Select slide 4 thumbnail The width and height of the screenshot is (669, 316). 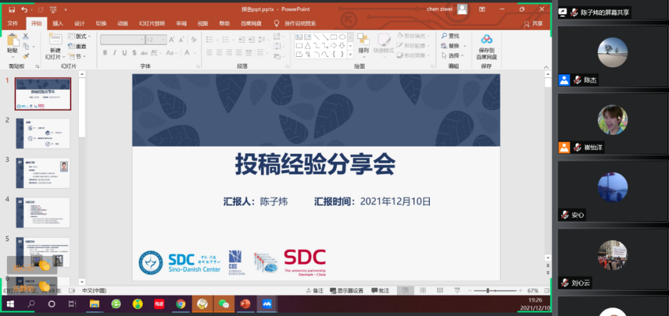click(43, 213)
